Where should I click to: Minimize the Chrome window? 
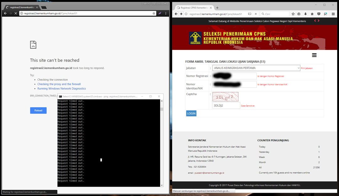[154, 4]
